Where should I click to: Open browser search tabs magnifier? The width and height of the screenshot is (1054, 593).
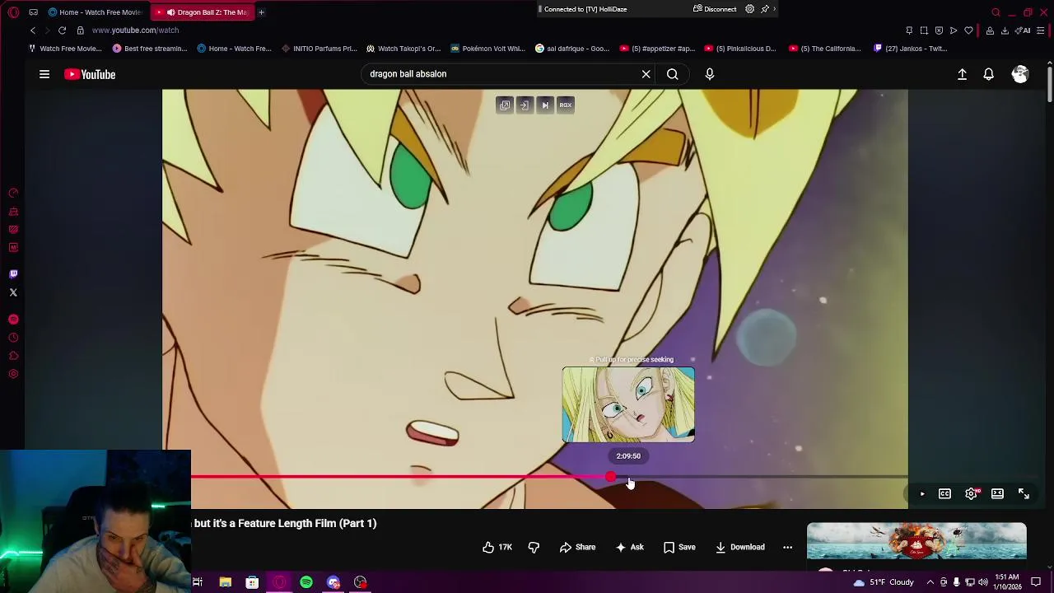click(996, 12)
